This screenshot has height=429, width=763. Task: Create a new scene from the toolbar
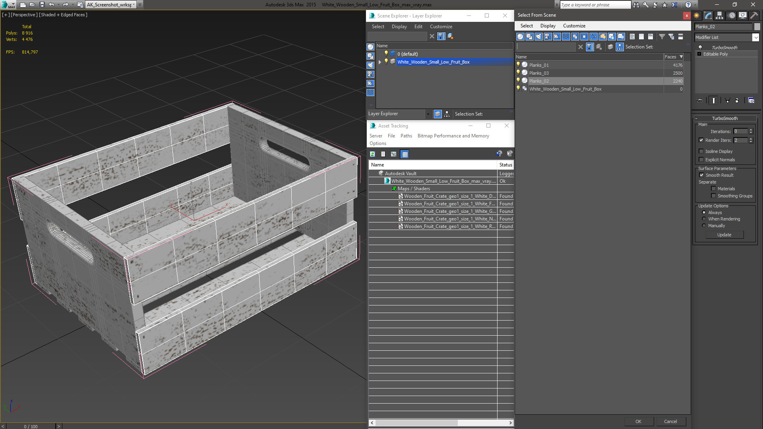click(x=23, y=5)
